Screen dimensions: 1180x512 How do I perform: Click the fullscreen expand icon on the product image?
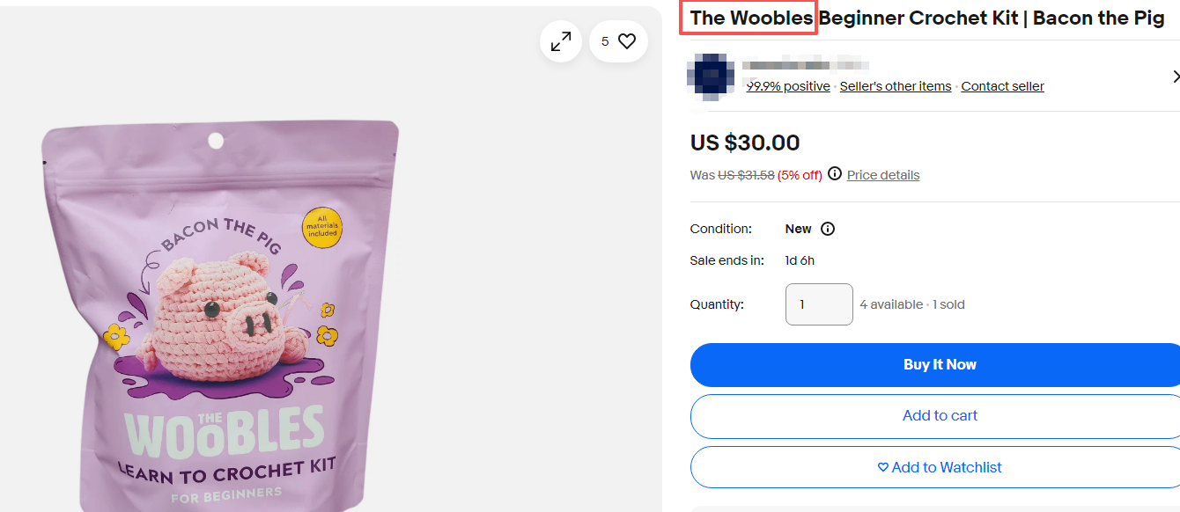coord(561,40)
